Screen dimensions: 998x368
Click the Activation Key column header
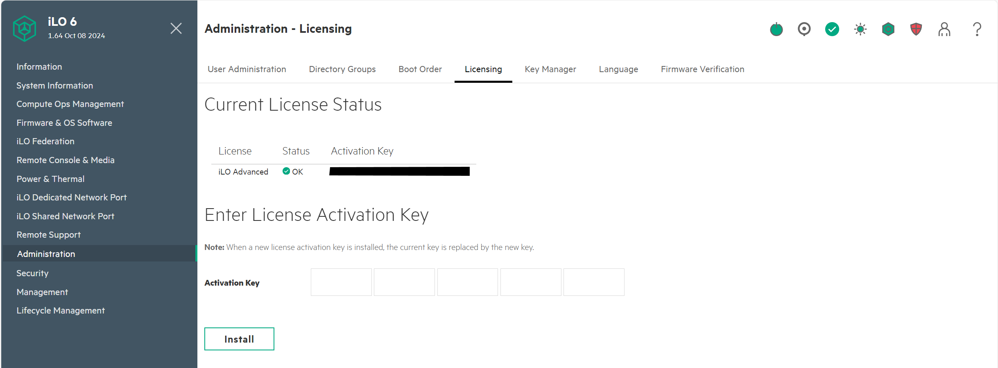click(x=362, y=151)
